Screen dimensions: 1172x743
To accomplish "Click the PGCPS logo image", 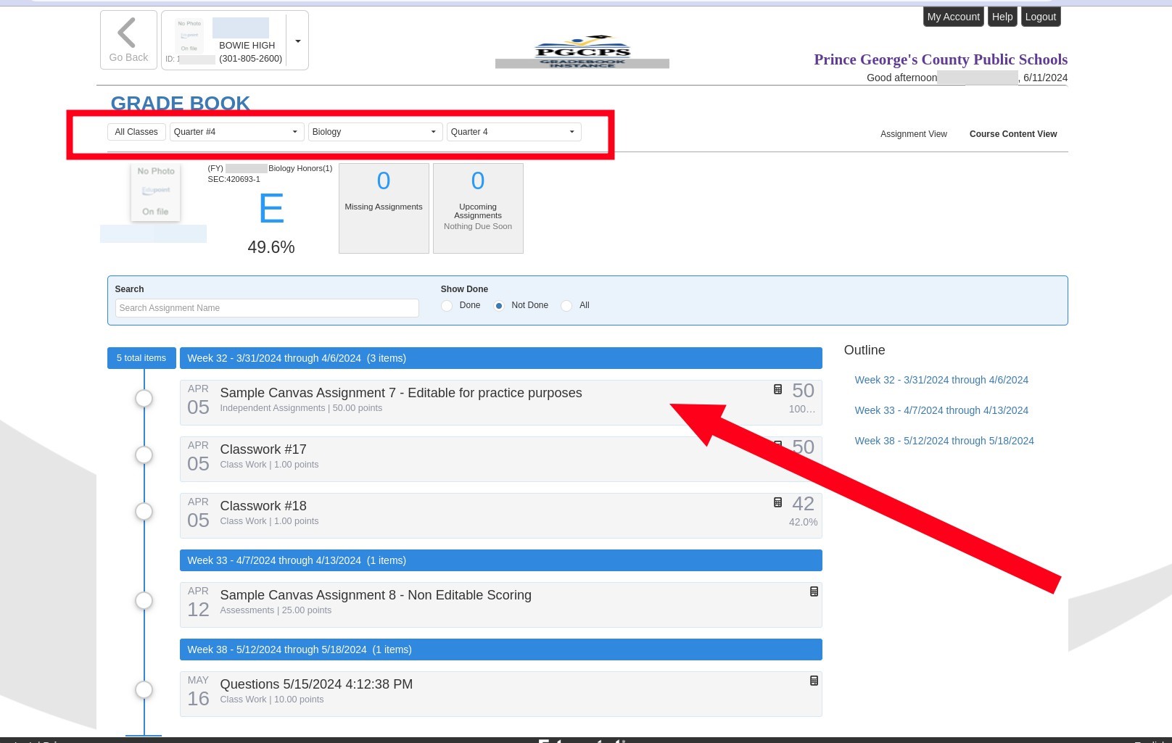I will [582, 52].
